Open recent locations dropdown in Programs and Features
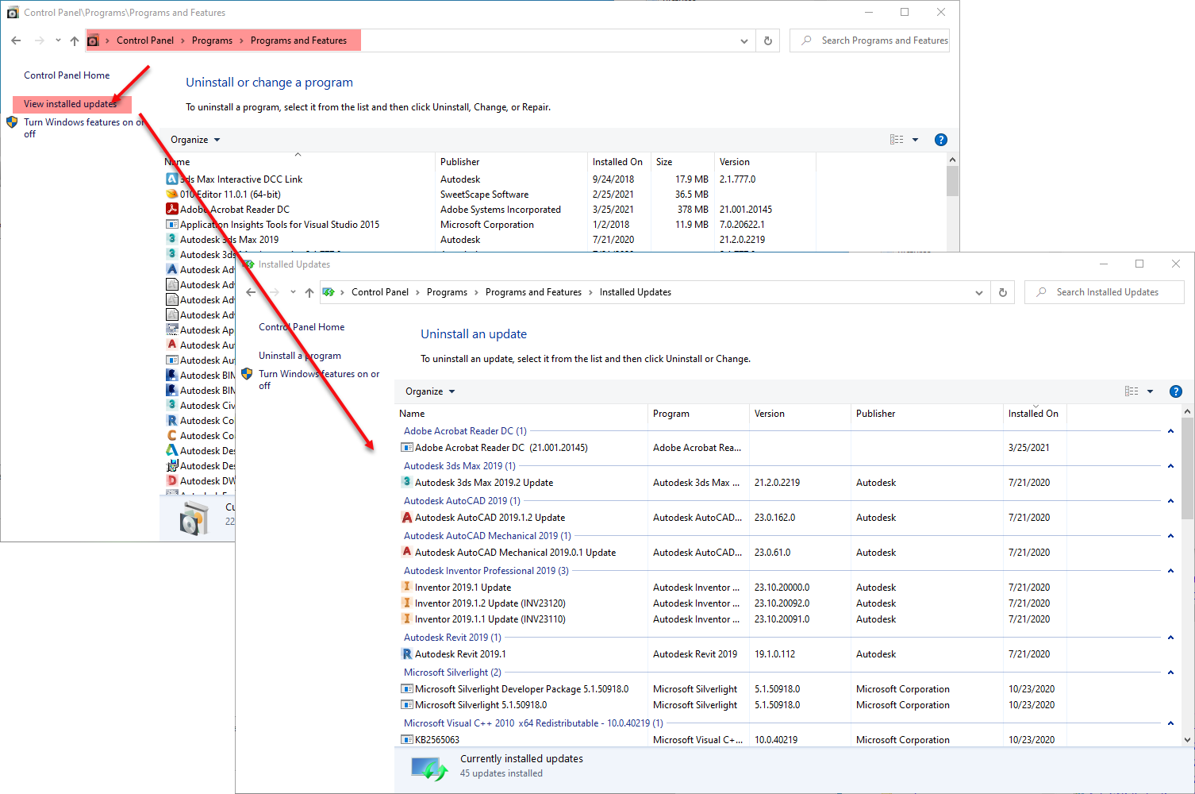The image size is (1195, 794). pos(58,40)
